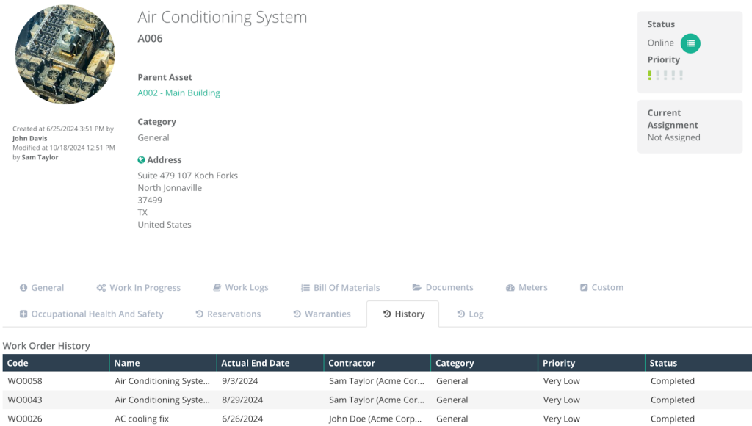The height and width of the screenshot is (426, 752).
Task: Open the Log tab
Action: pos(470,314)
